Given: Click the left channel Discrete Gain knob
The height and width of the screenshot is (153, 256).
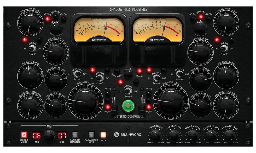Looking at the screenshot, I should 85,102.
